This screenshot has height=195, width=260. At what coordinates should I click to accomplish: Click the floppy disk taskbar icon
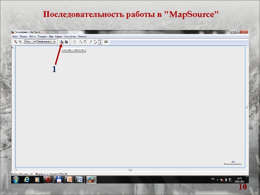59,179
